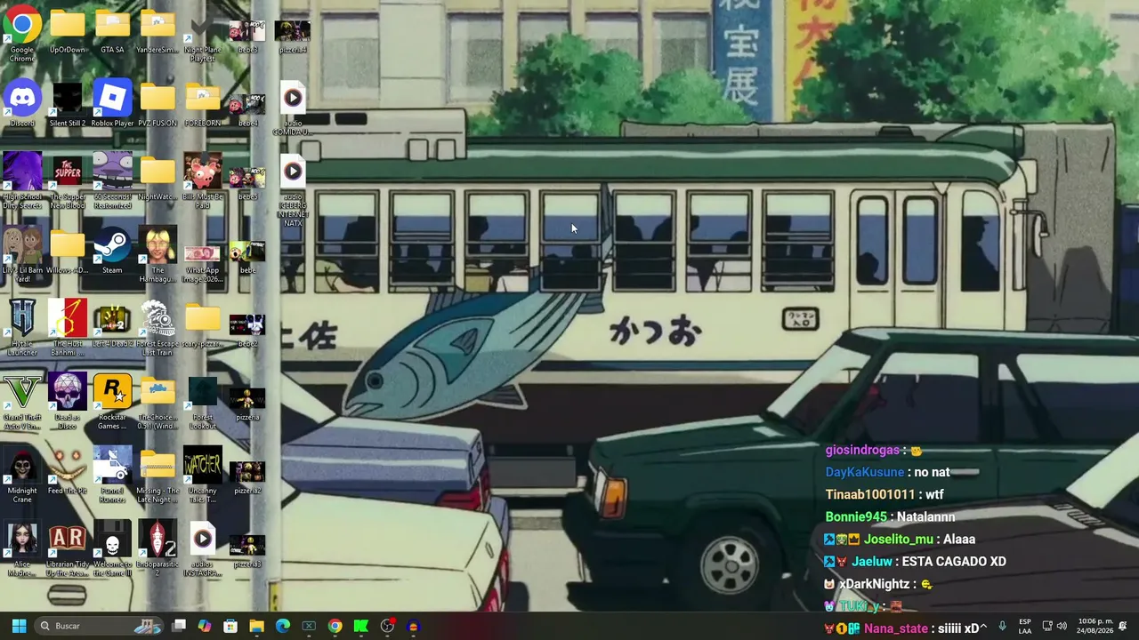Select the Roblox Player desktop icon
The height and width of the screenshot is (640, 1139).
pyautogui.click(x=112, y=104)
